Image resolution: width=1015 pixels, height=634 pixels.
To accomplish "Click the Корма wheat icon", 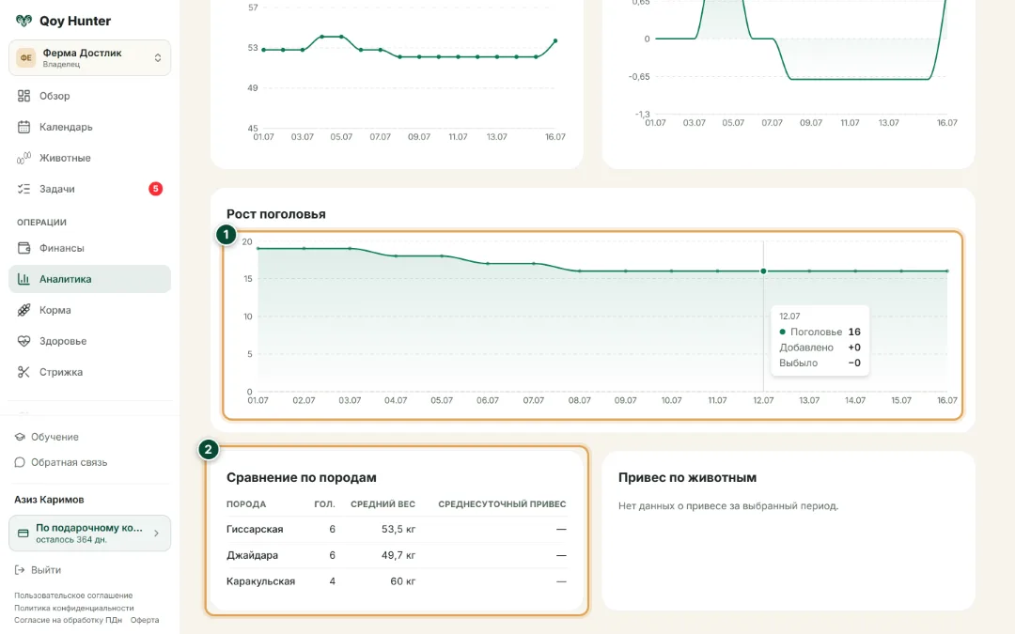I will click(23, 310).
